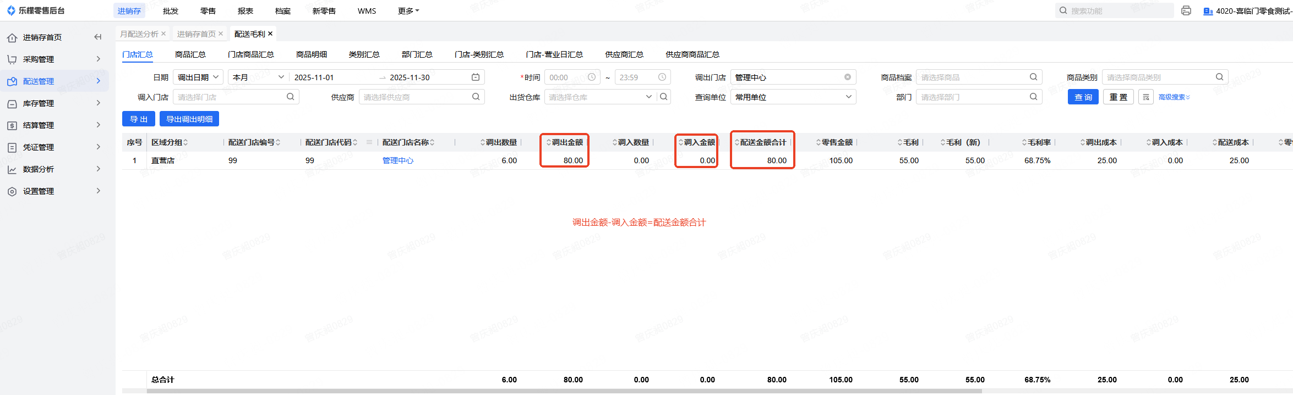Click the clock icon in 00:00 time field
Image resolution: width=1293 pixels, height=395 pixels.
click(592, 77)
